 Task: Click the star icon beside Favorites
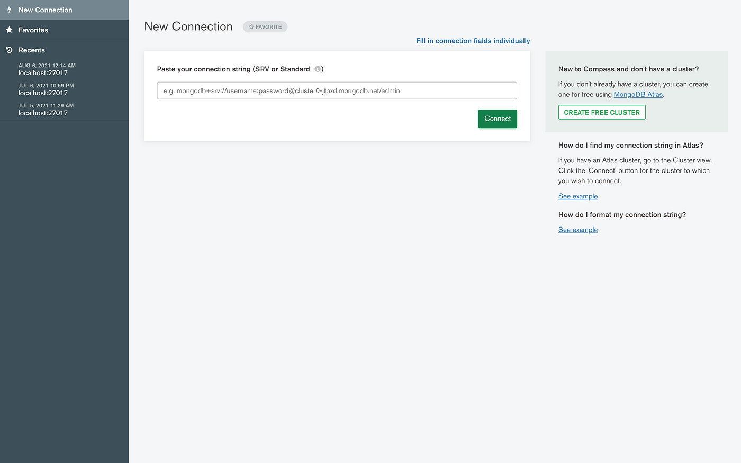click(9, 30)
